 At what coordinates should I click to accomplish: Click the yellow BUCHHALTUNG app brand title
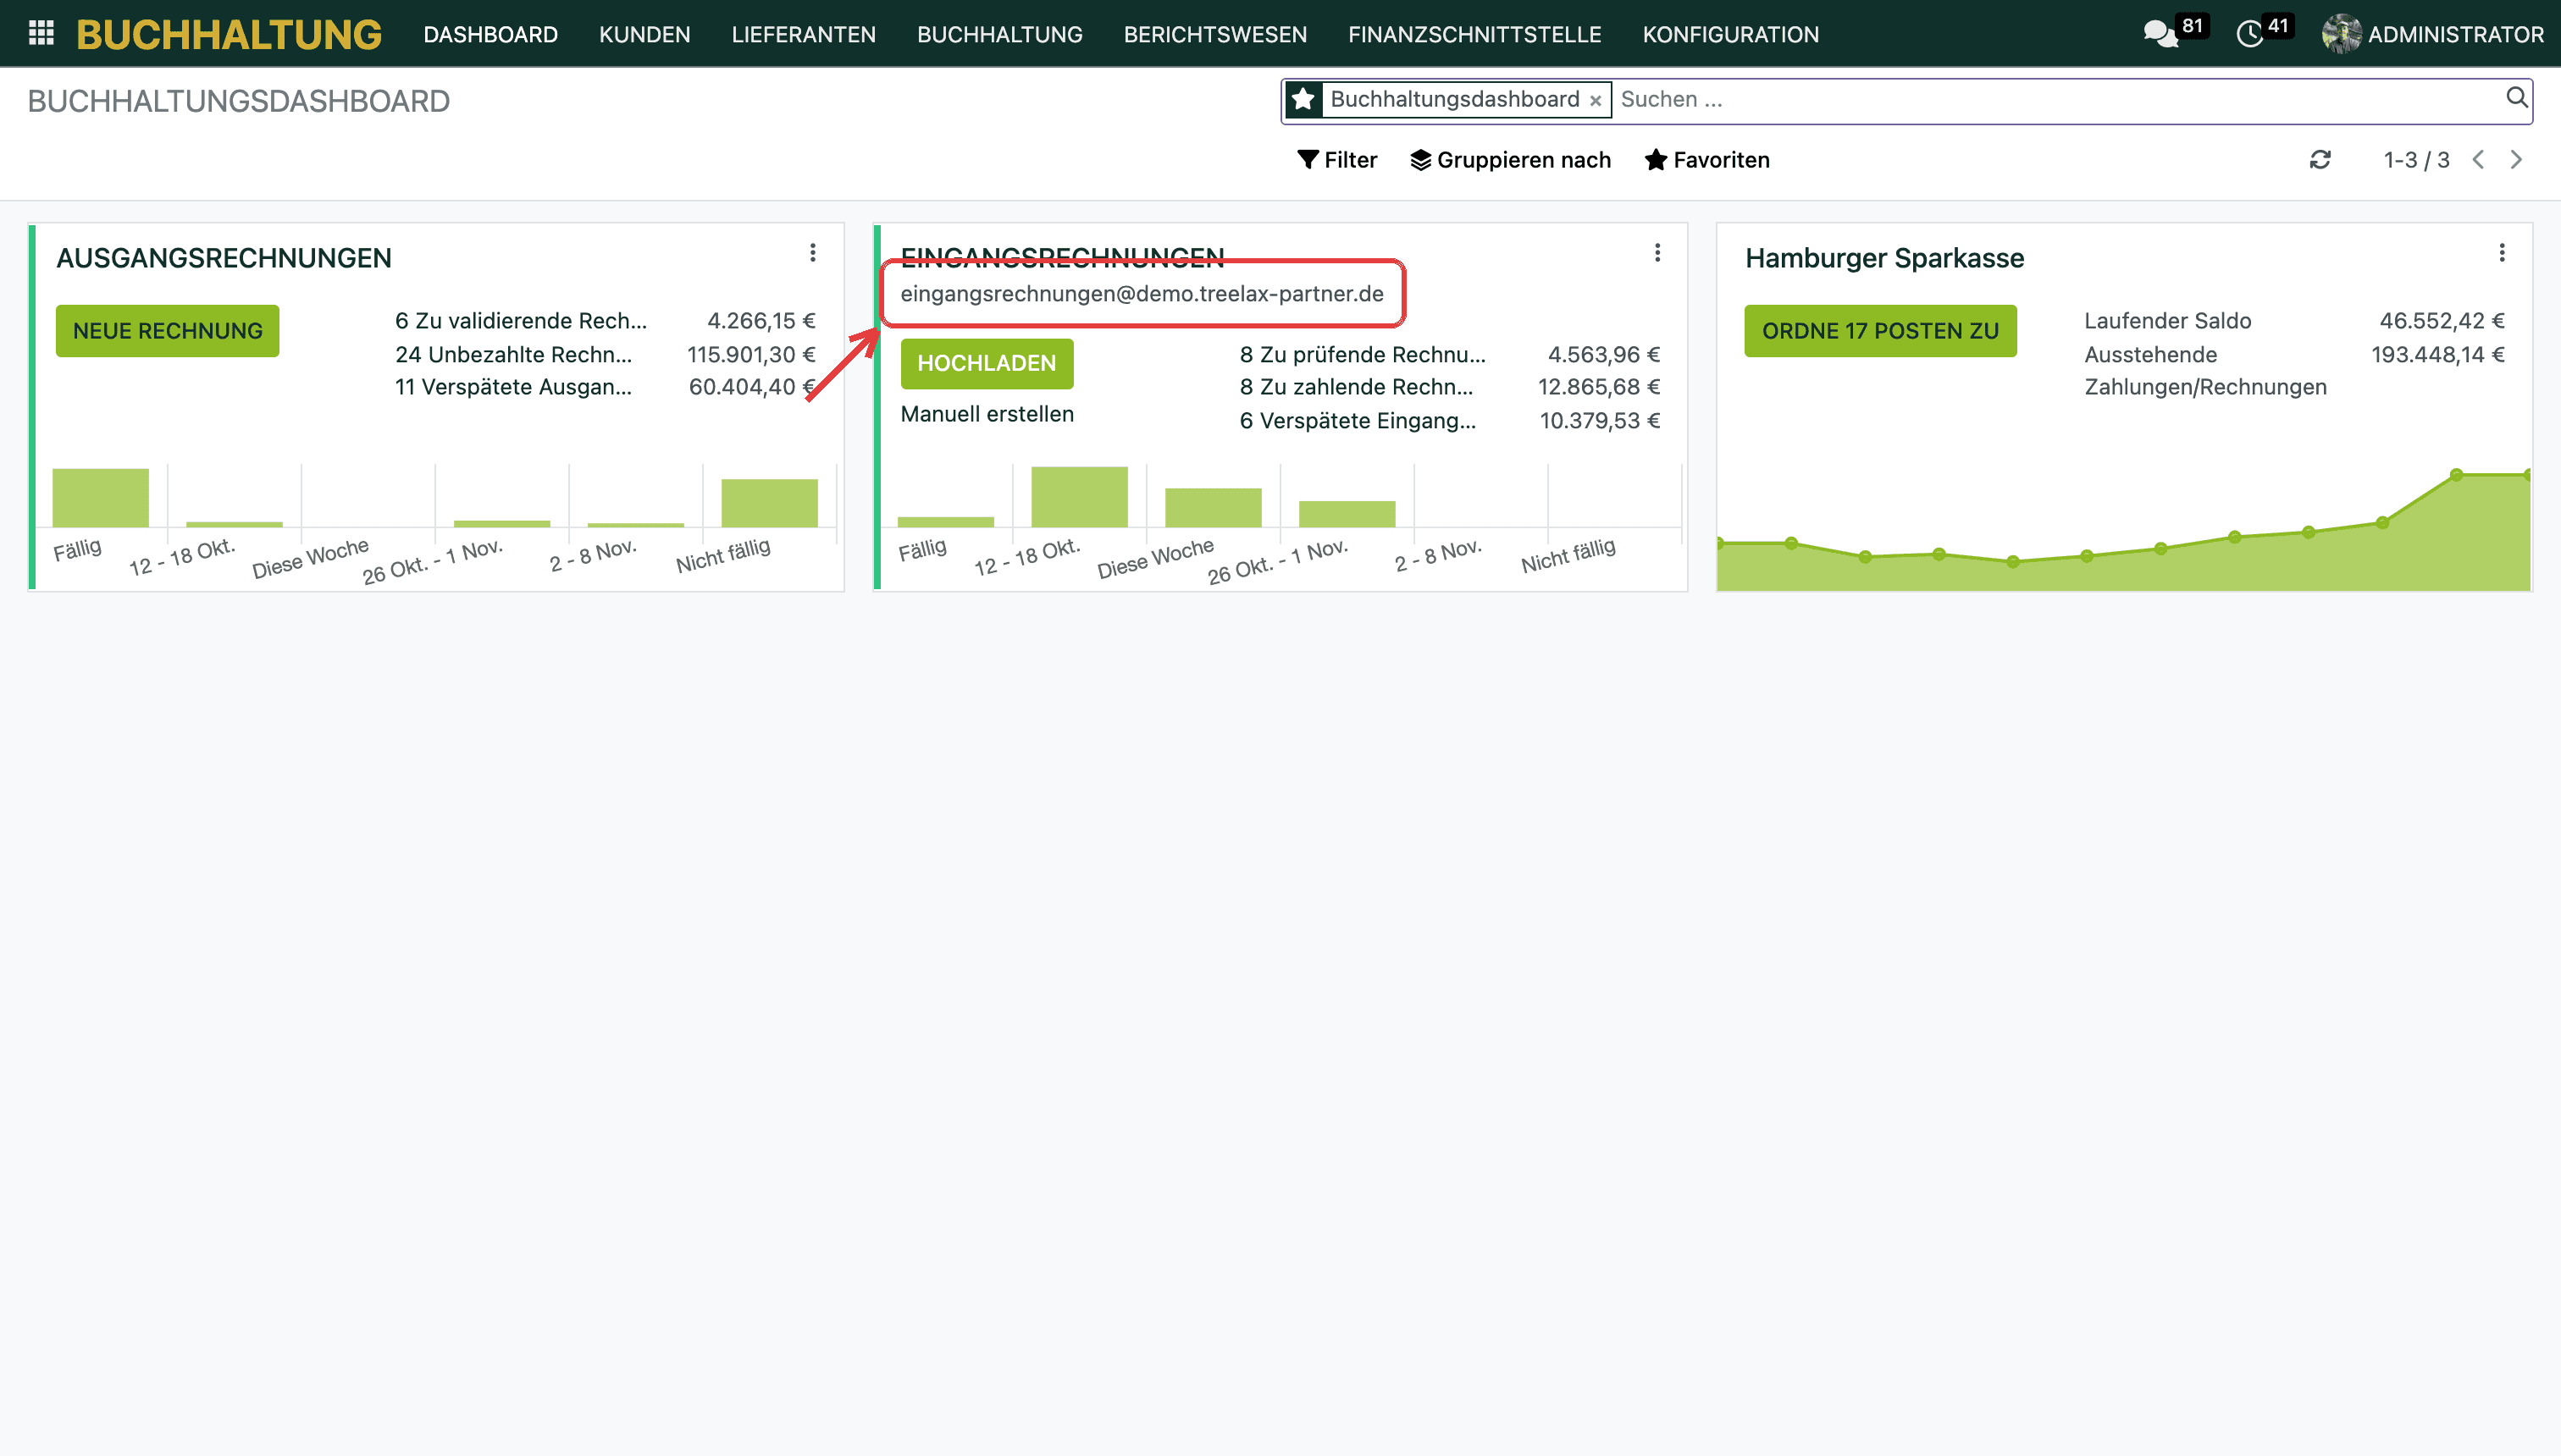tap(230, 34)
